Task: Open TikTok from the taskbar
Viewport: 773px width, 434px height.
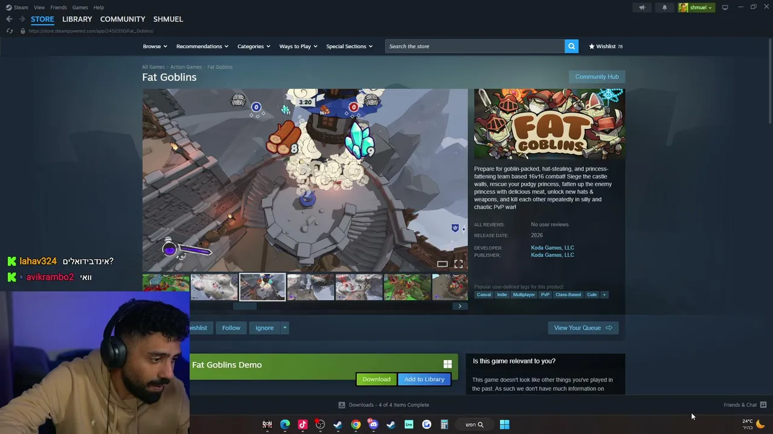Action: coord(303,424)
